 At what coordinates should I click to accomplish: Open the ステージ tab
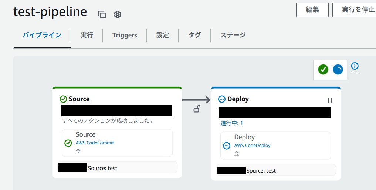click(233, 35)
